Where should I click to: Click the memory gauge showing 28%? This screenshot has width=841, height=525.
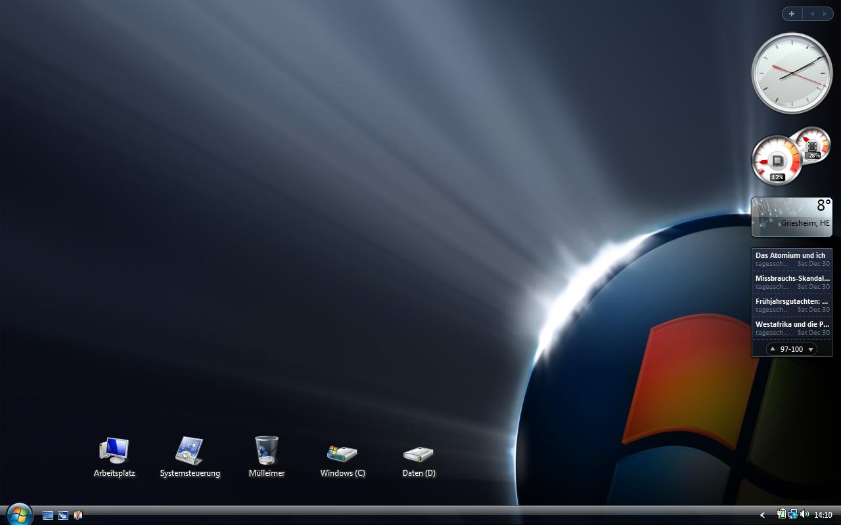pos(813,146)
